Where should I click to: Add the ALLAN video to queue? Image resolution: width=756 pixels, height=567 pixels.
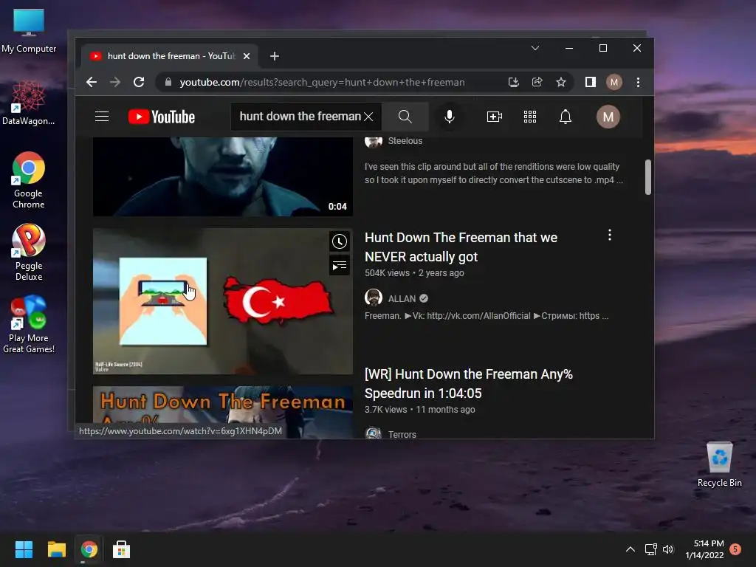click(x=340, y=265)
